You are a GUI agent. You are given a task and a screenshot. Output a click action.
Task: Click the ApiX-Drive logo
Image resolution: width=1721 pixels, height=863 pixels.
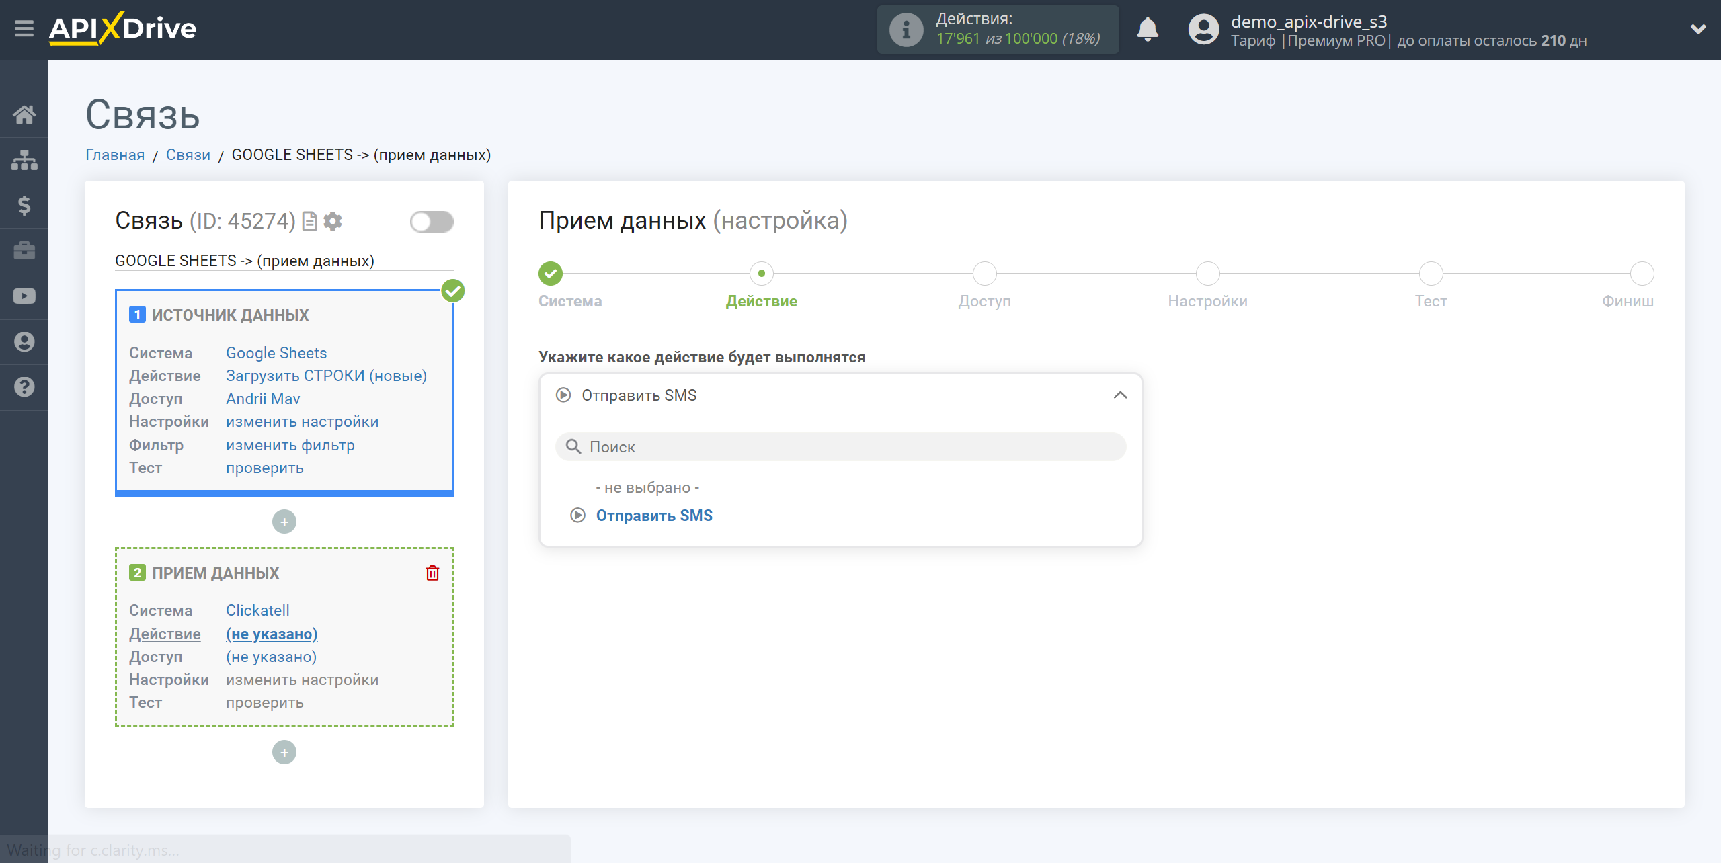[x=122, y=28]
